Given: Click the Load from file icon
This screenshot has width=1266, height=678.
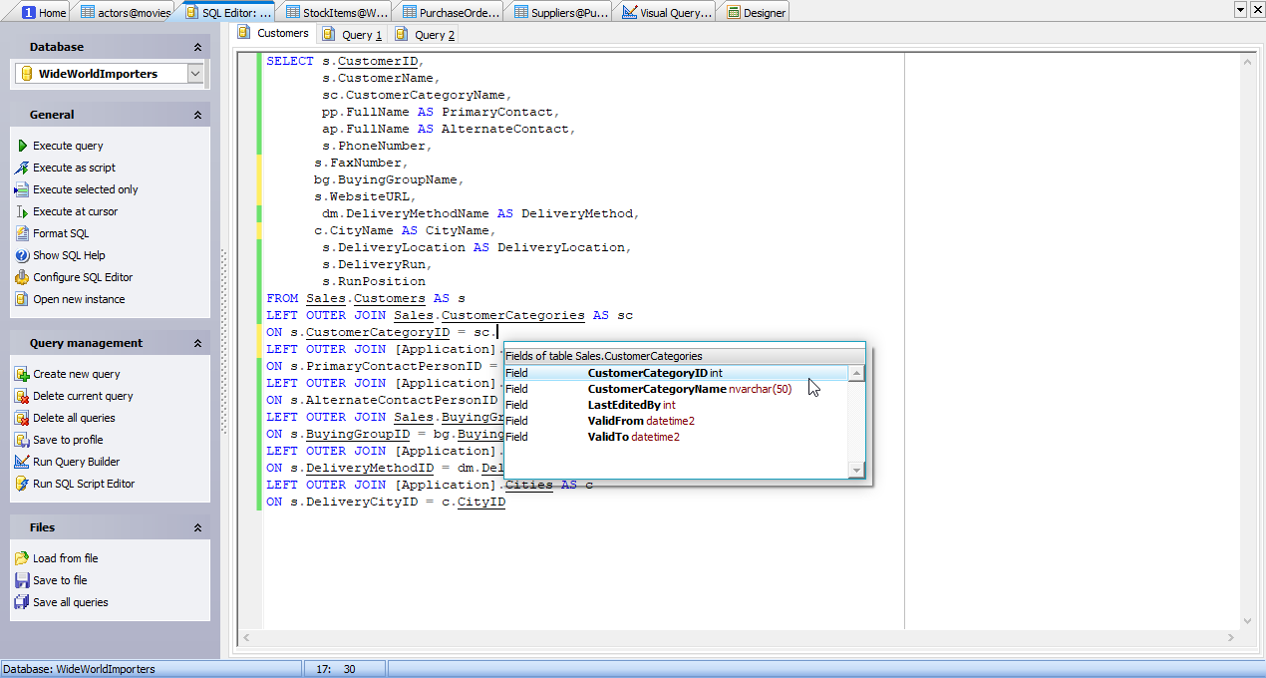Looking at the screenshot, I should pyautogui.click(x=22, y=558).
